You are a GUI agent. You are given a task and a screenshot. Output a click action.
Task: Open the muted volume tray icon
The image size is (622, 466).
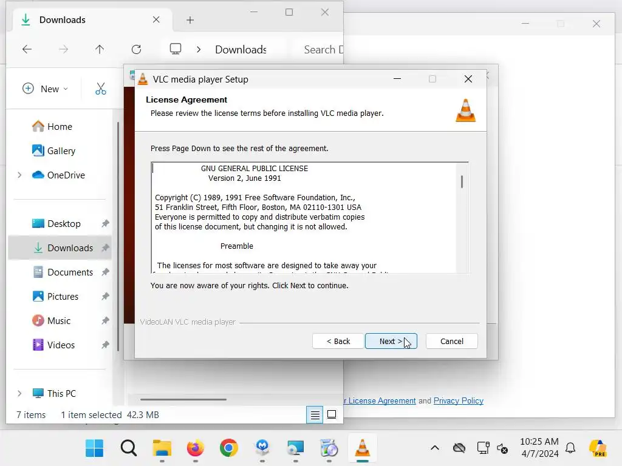(502, 448)
